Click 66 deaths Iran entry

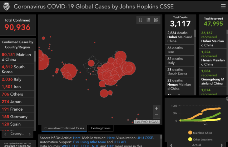tap(180, 50)
